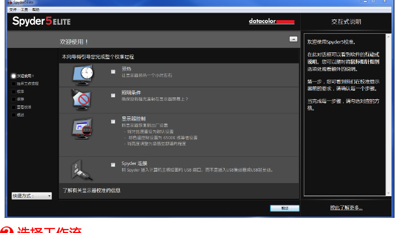Image resolution: width=398 pixels, height=233 pixels.
Task: Click the Spyder5 ELITE logo
Action: pos(41,21)
